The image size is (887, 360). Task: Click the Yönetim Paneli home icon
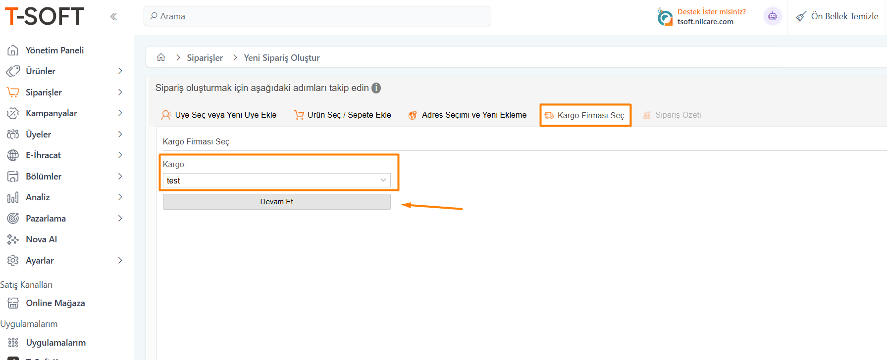pyautogui.click(x=13, y=50)
